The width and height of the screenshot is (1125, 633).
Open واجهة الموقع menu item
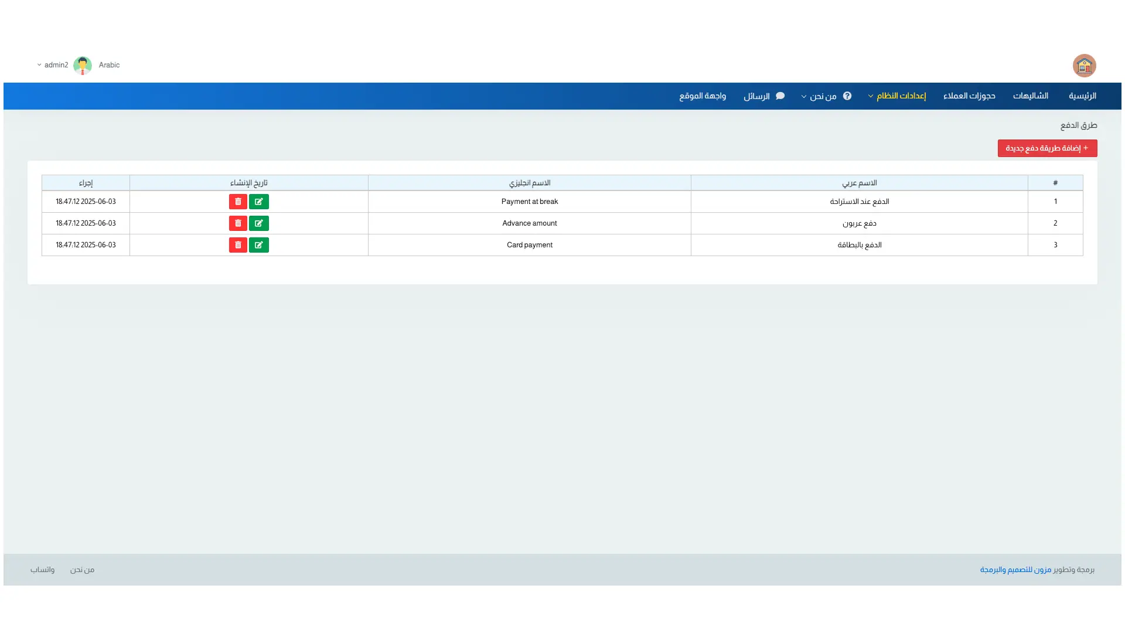pos(703,96)
